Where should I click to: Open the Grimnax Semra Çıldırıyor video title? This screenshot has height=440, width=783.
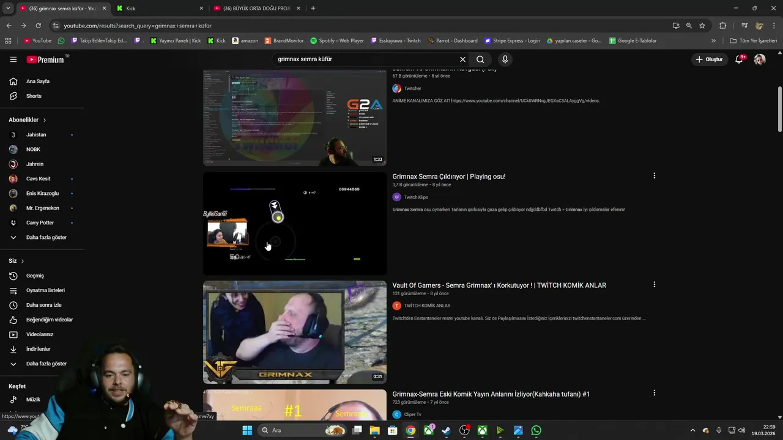point(448,177)
